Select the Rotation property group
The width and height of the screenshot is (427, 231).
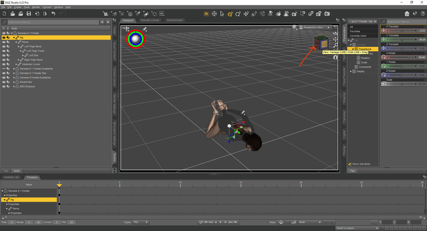pos(365,58)
